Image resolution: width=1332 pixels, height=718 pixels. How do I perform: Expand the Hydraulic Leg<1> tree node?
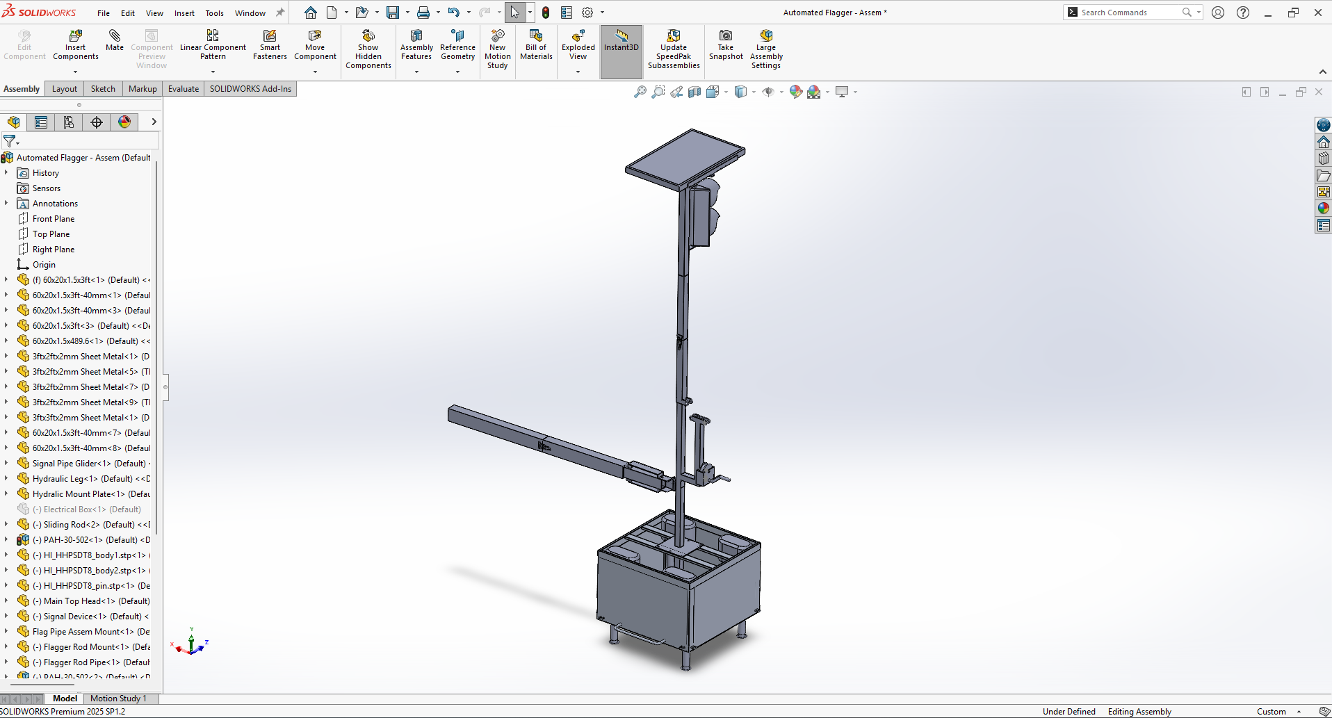(7, 479)
